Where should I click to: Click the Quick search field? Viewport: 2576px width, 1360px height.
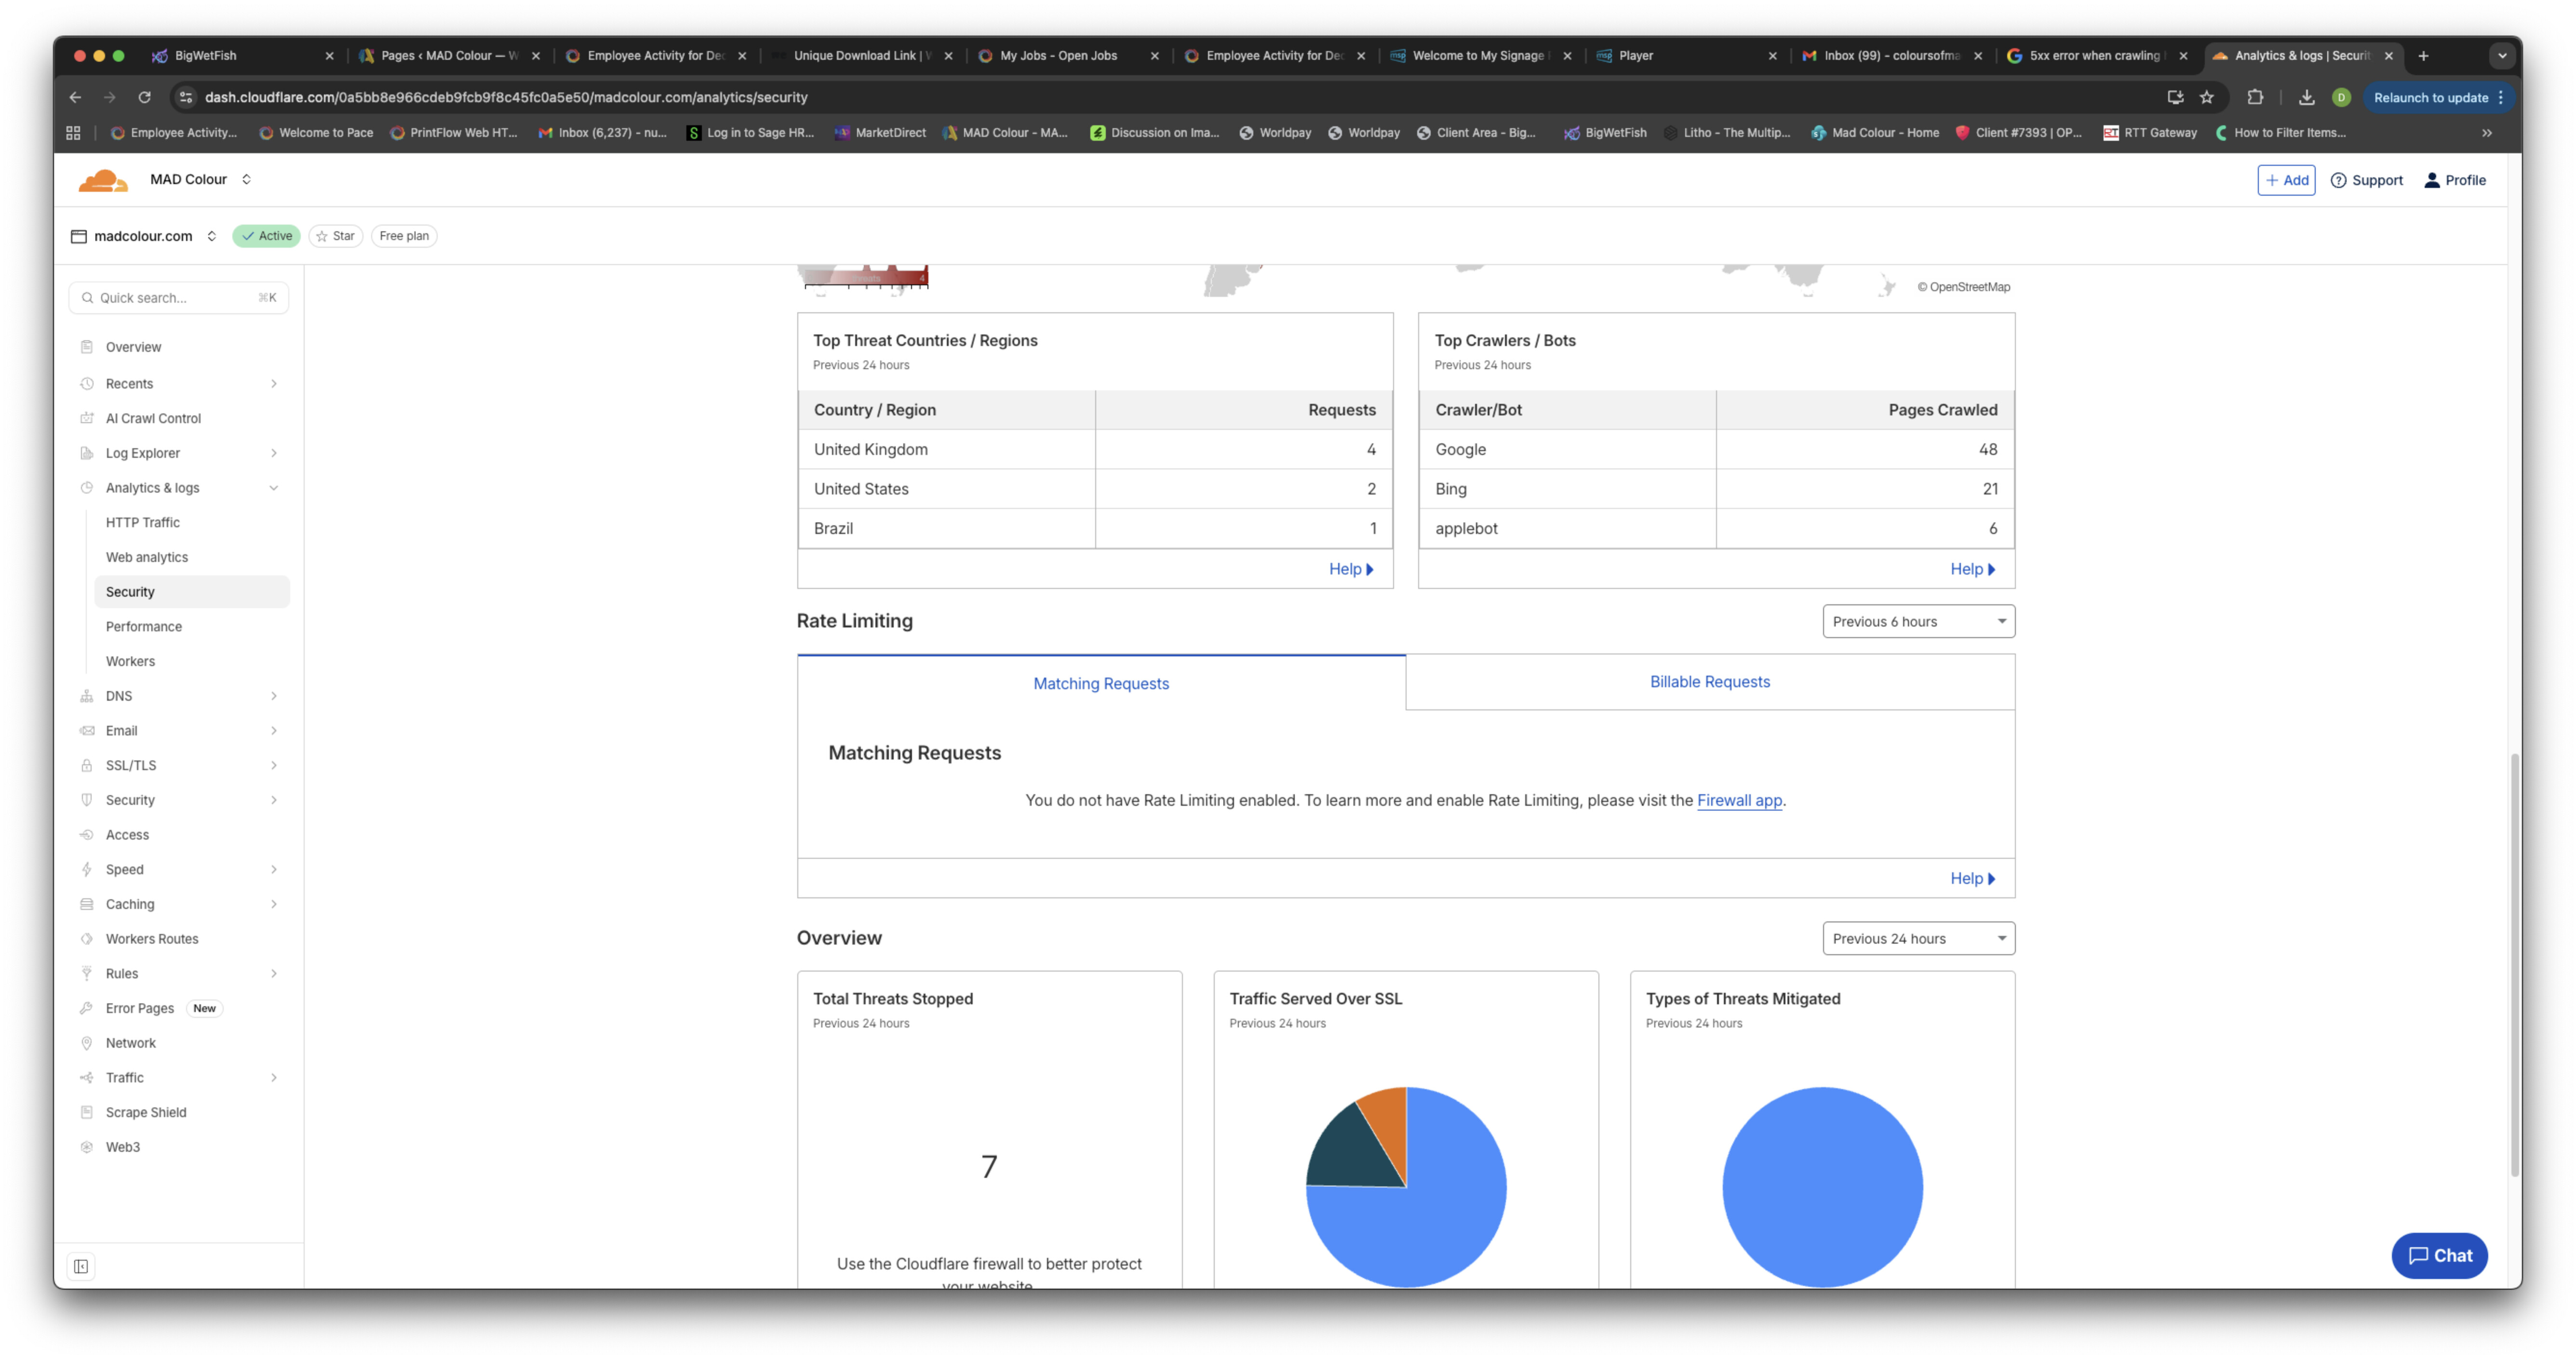178,297
